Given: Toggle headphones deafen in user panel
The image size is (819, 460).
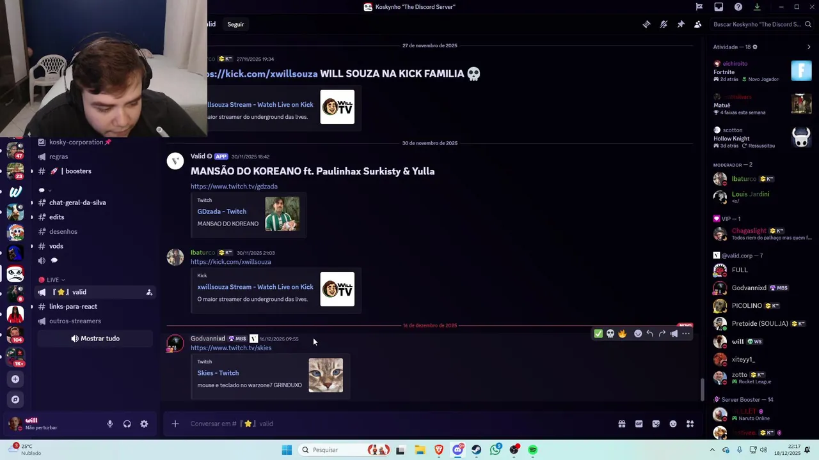Looking at the screenshot, I should (x=127, y=424).
